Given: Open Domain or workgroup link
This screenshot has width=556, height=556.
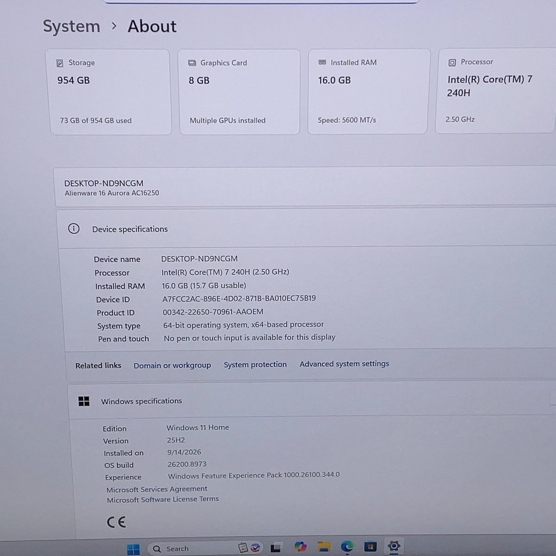Looking at the screenshot, I should point(172,366).
